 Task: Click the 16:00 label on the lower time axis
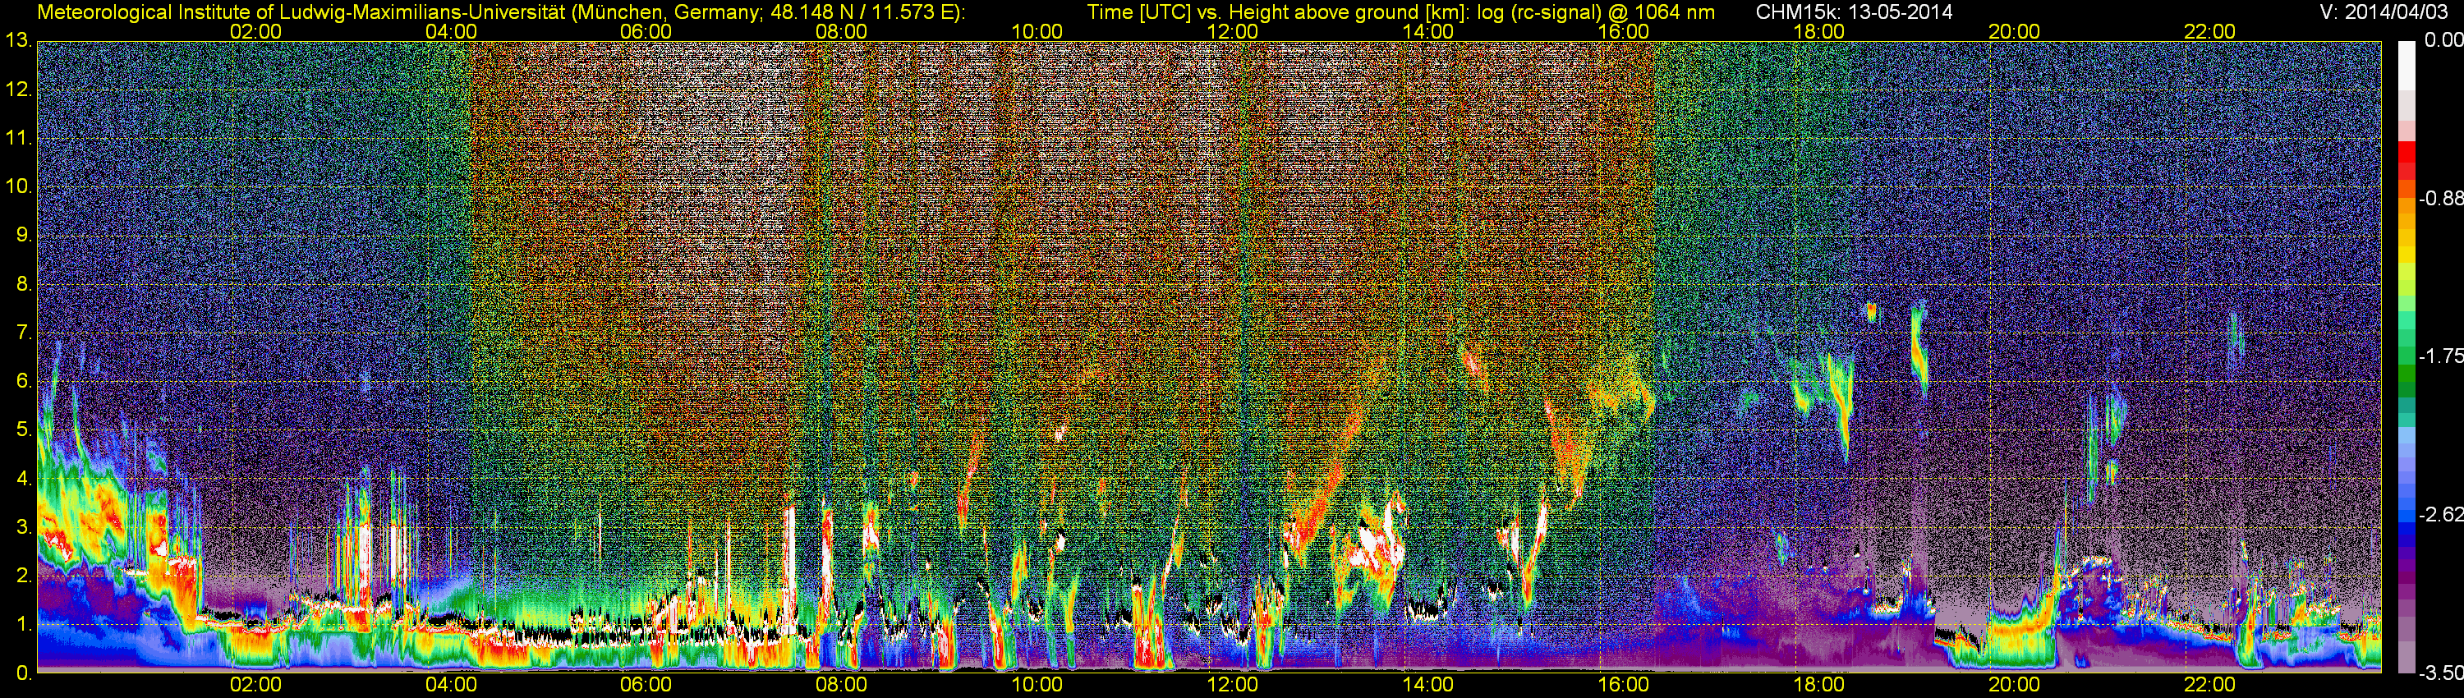pos(1623,685)
